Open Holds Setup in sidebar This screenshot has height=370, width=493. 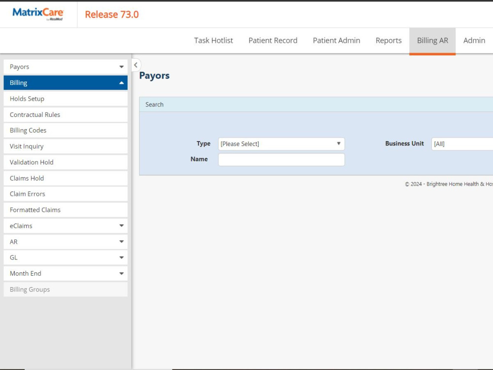point(66,99)
